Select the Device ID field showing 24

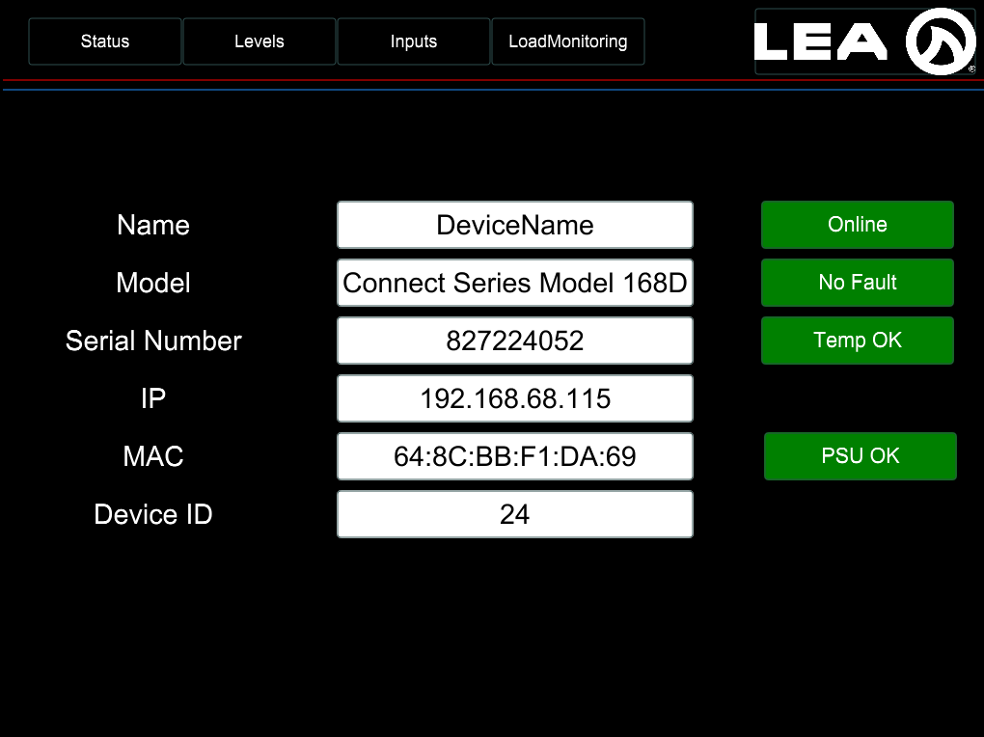click(x=515, y=514)
